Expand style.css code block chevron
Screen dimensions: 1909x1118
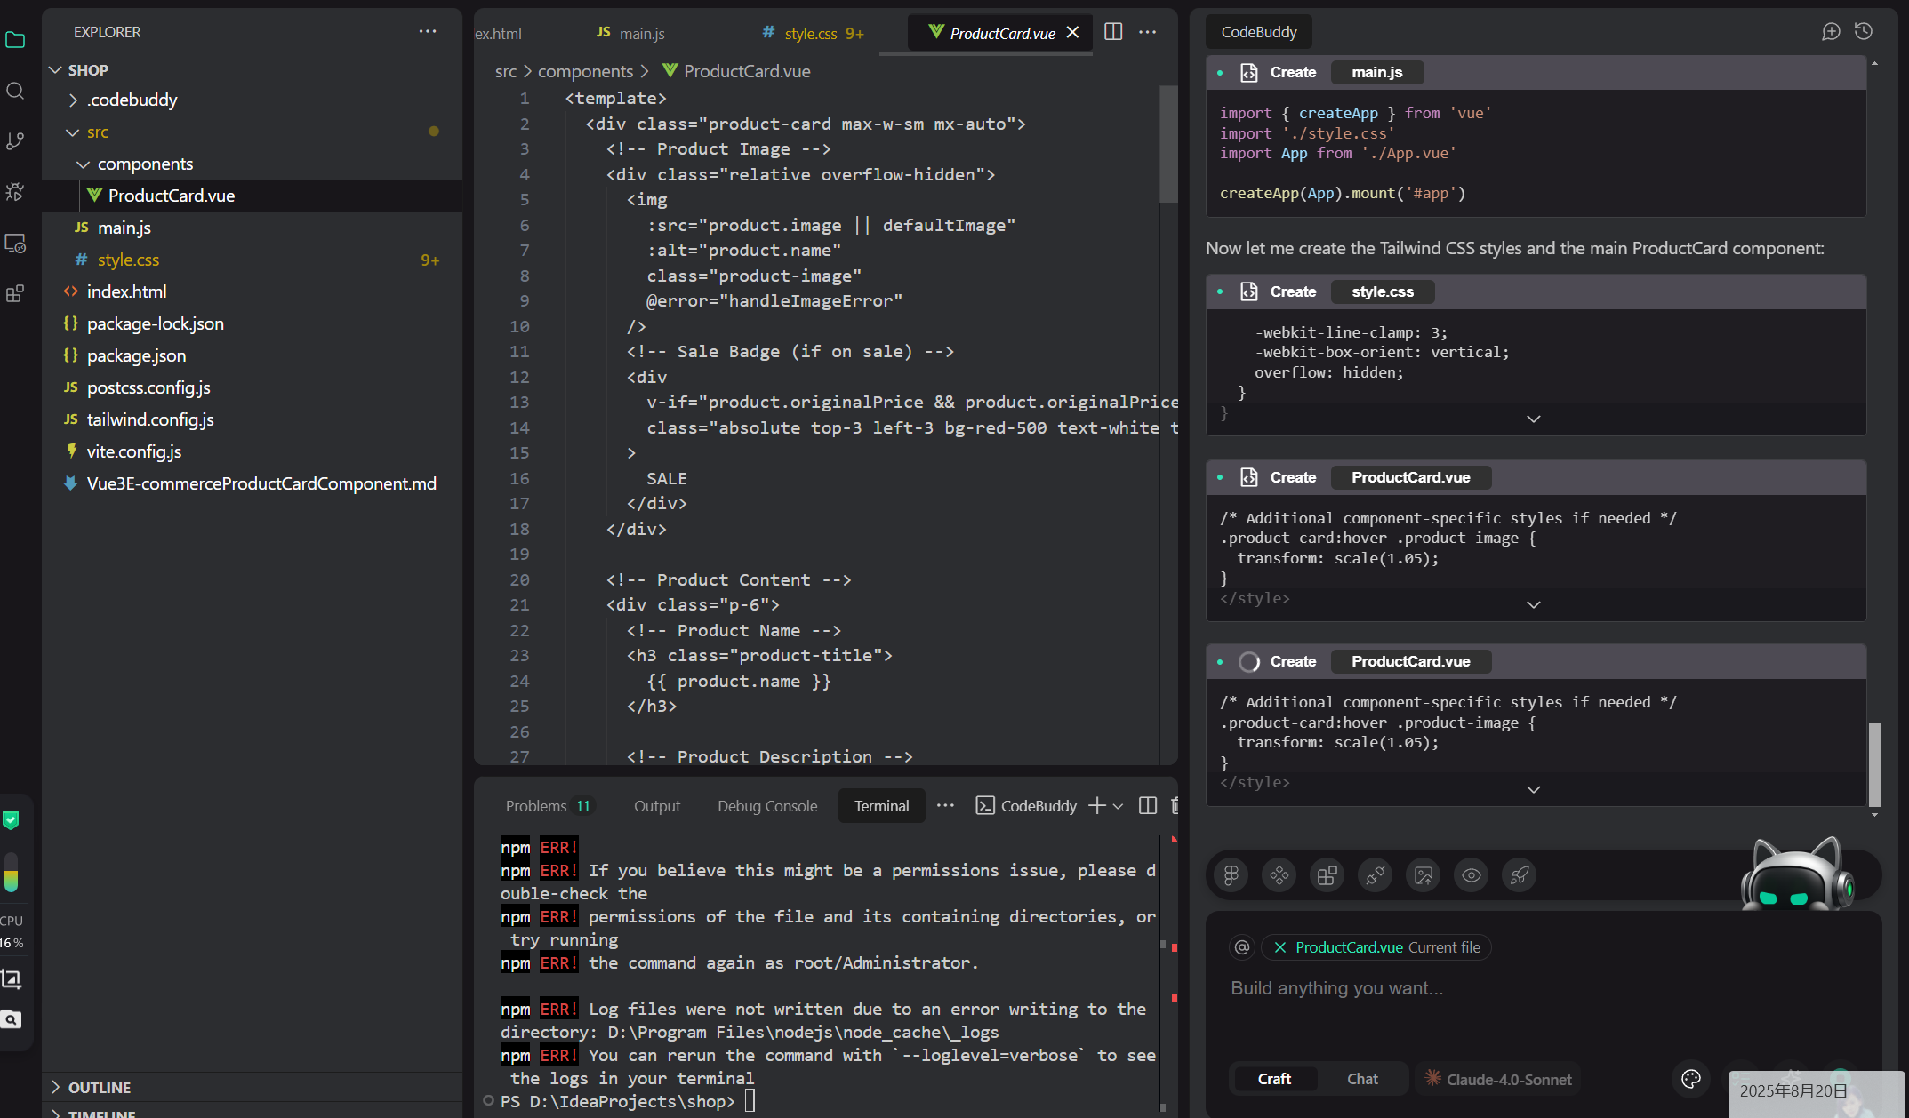(x=1534, y=419)
